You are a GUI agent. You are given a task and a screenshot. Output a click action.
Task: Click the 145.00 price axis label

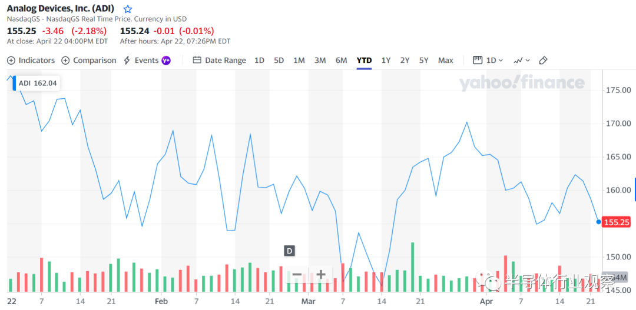[617, 290]
